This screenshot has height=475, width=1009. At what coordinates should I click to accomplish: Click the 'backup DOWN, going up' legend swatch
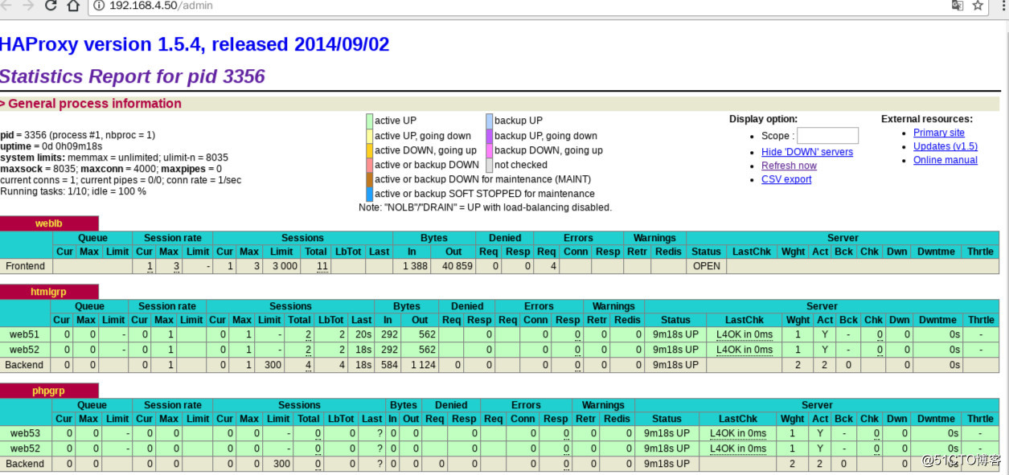(489, 150)
